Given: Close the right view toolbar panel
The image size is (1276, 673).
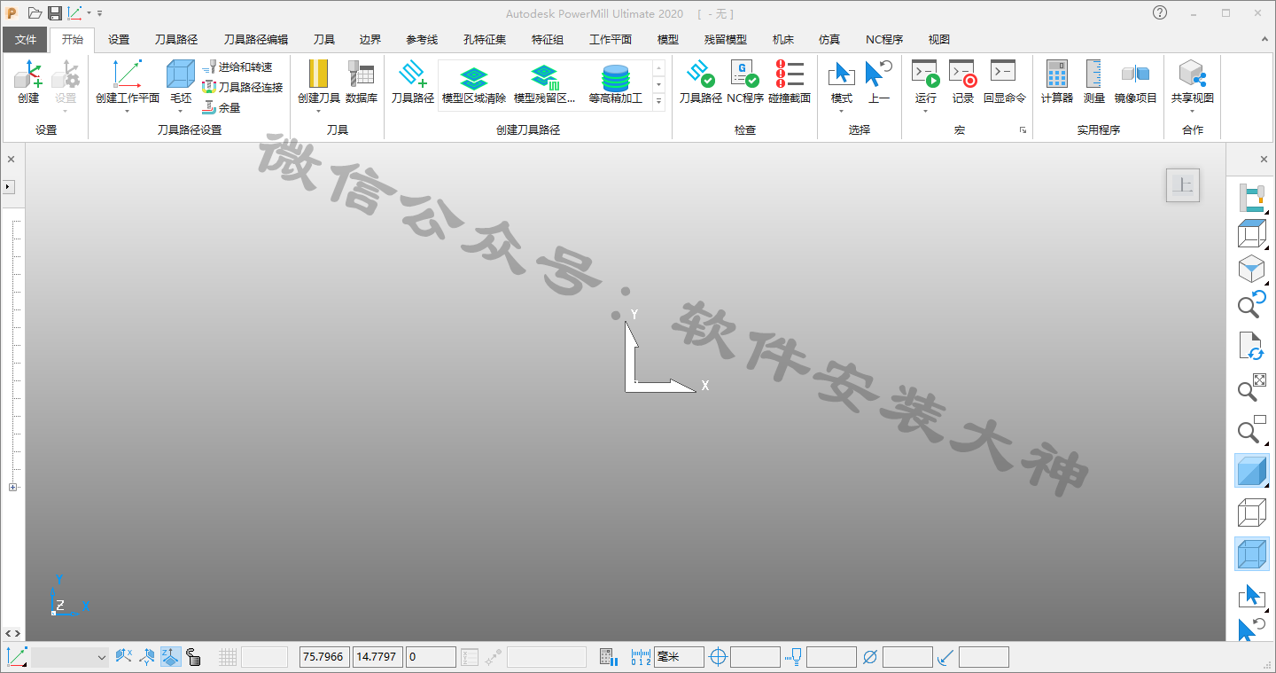Looking at the screenshot, I should pos(1264,160).
